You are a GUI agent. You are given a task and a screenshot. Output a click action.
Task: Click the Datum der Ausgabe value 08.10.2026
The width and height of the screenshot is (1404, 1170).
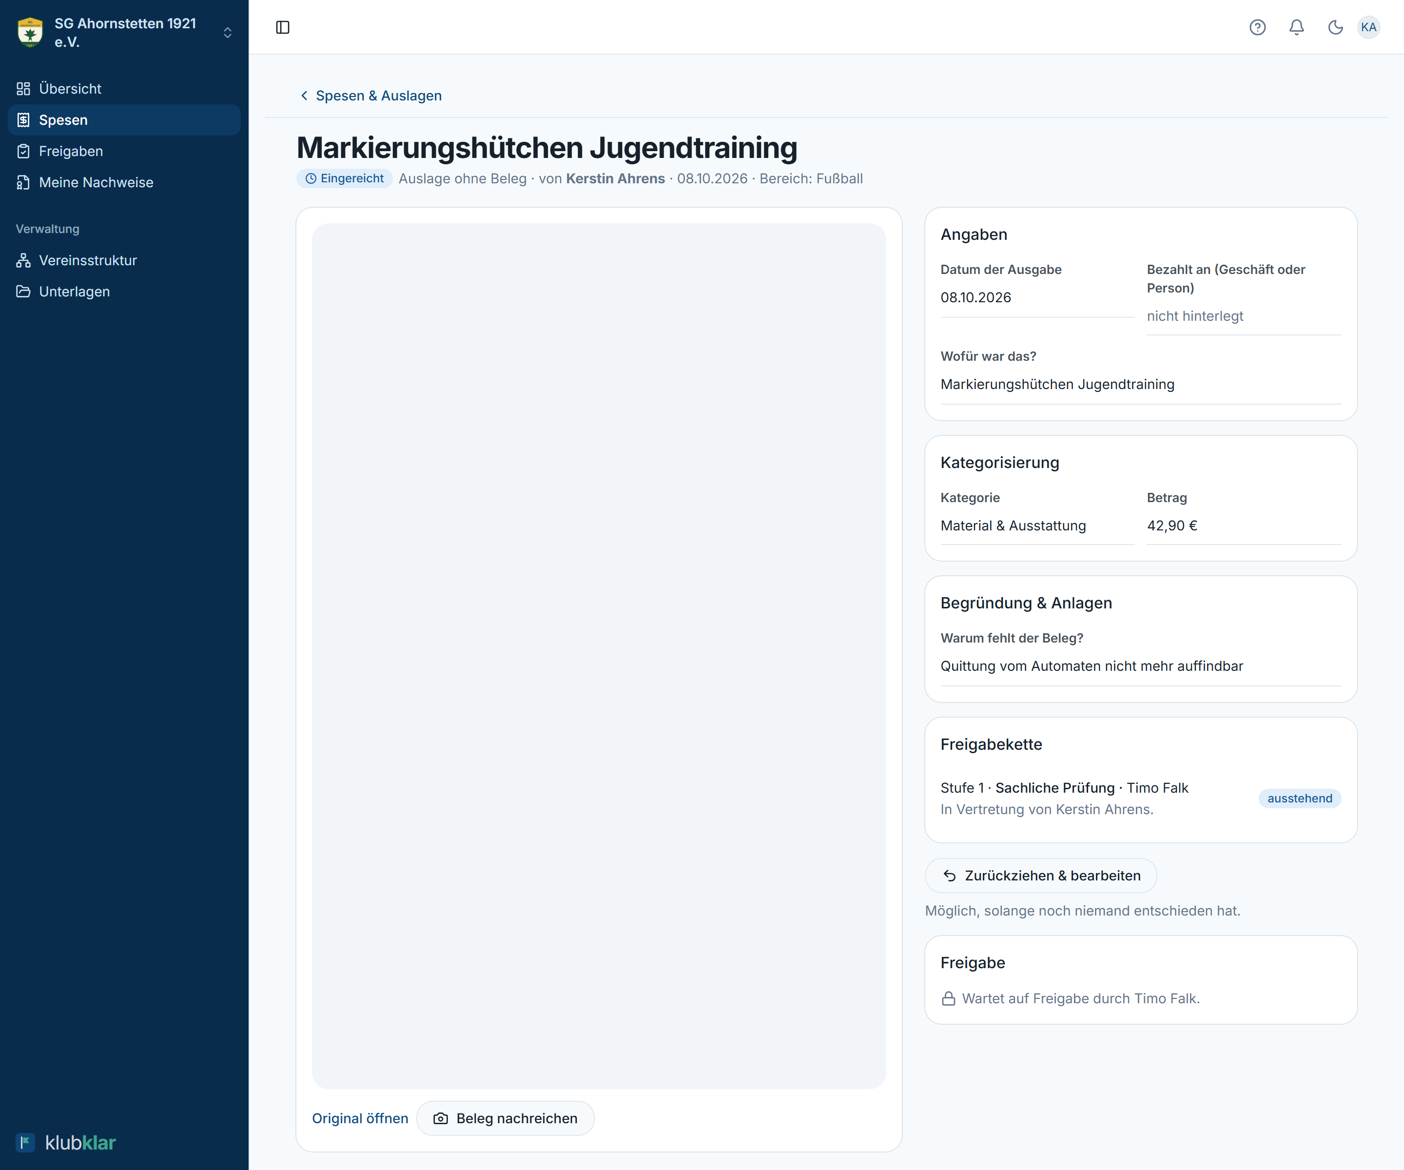point(975,297)
